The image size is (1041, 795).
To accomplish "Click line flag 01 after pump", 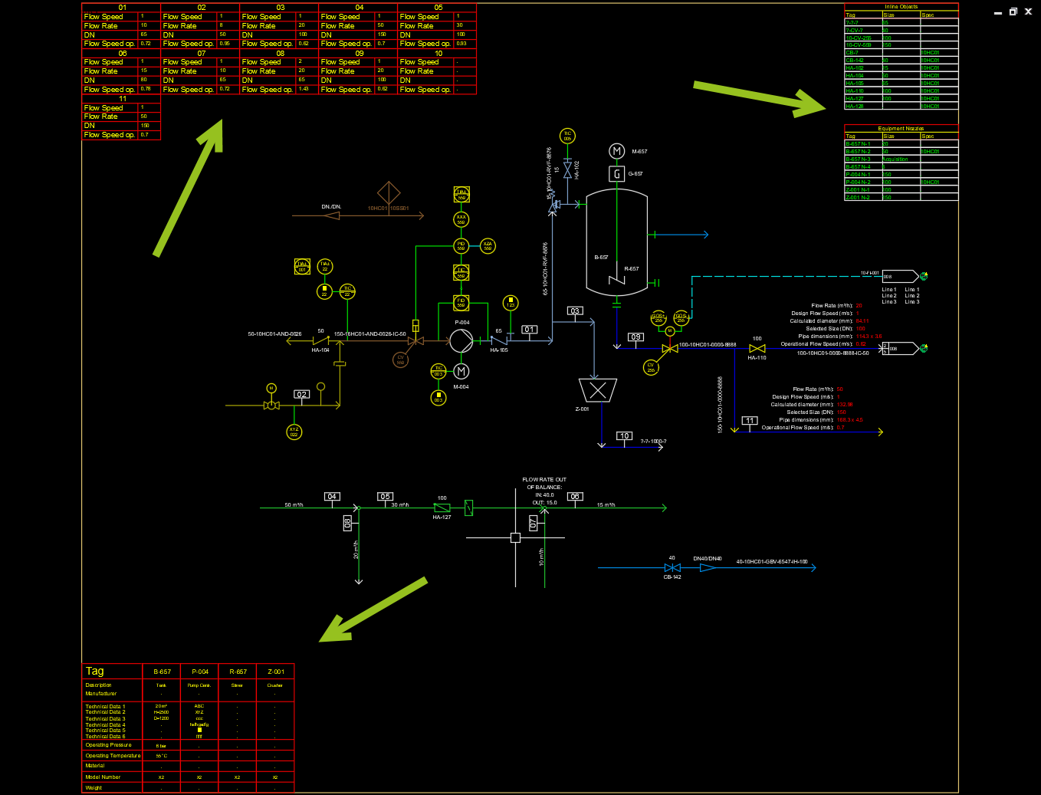I will click(530, 330).
